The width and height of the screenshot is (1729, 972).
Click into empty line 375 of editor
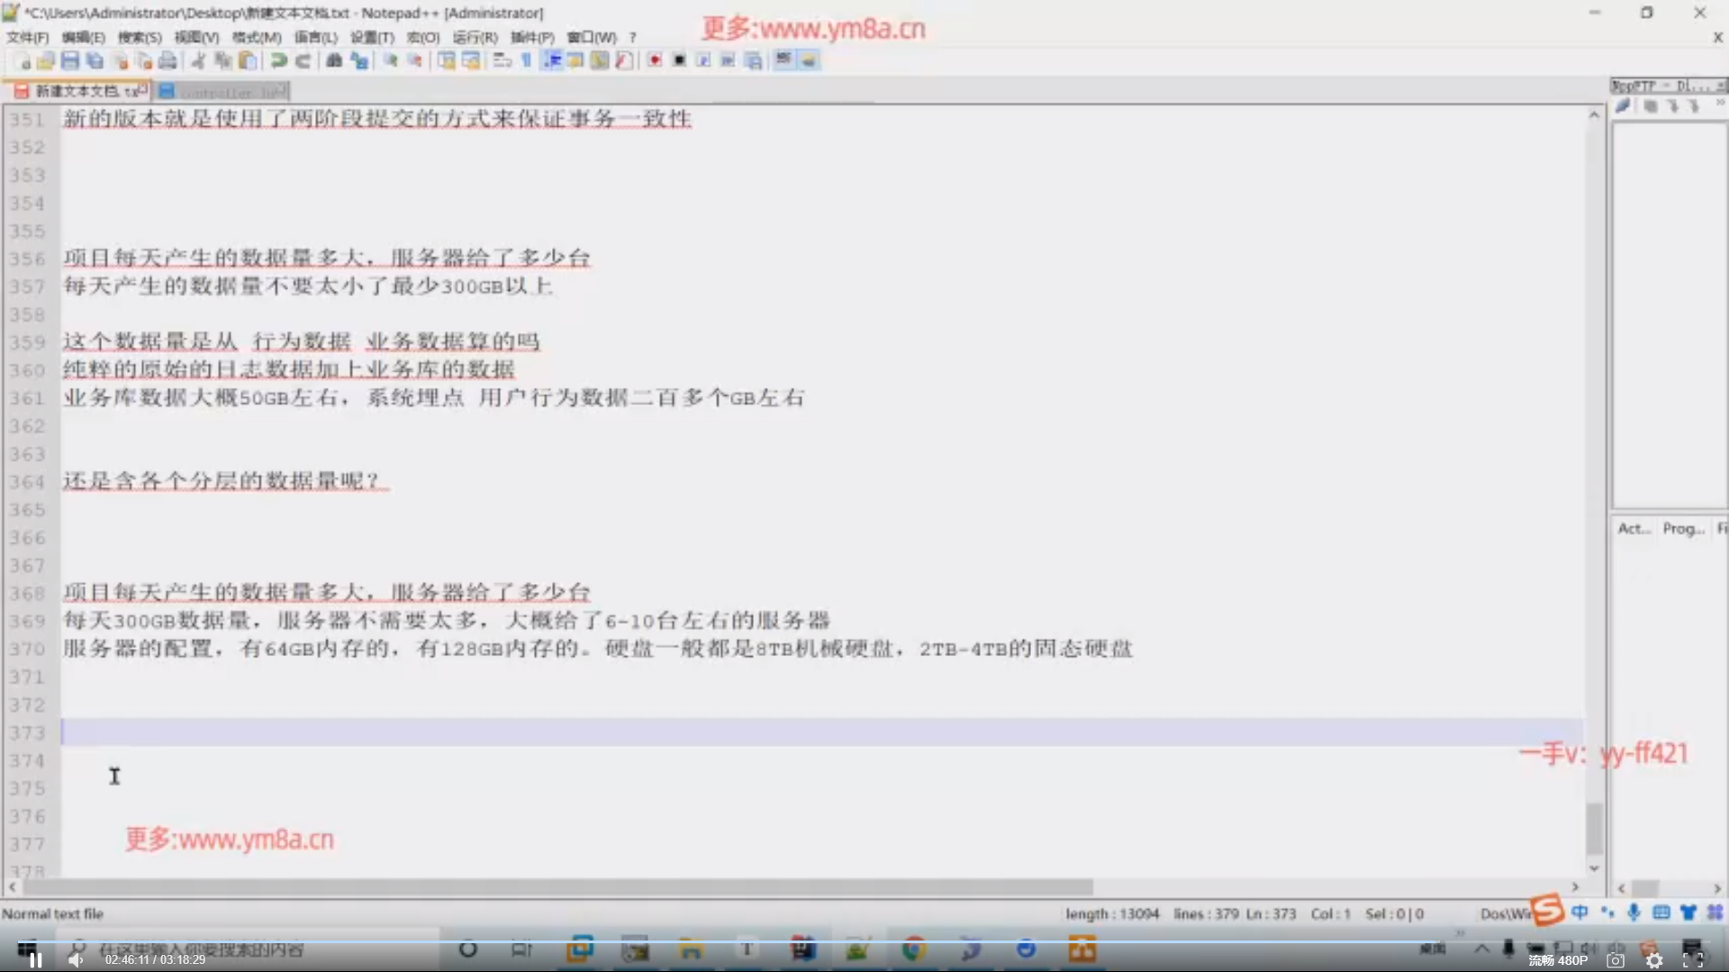(x=360, y=788)
